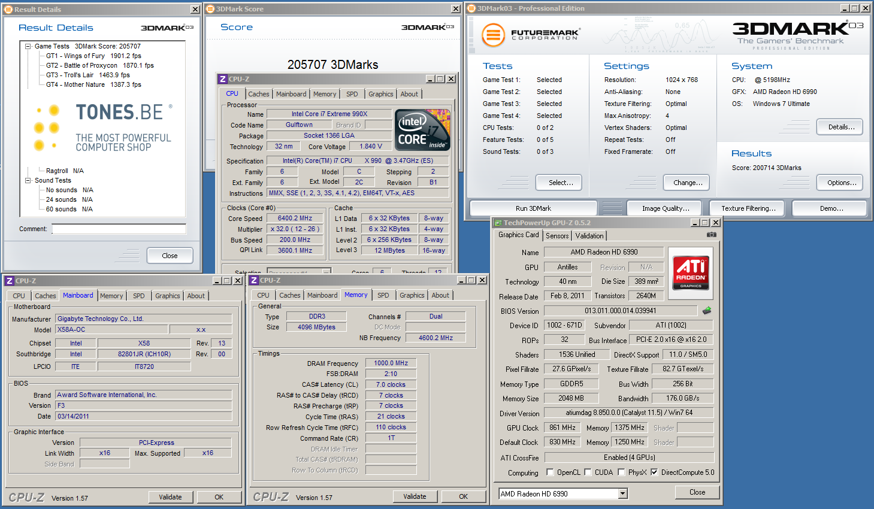Click the Gigabyte Technology manufacturer field

click(x=144, y=319)
